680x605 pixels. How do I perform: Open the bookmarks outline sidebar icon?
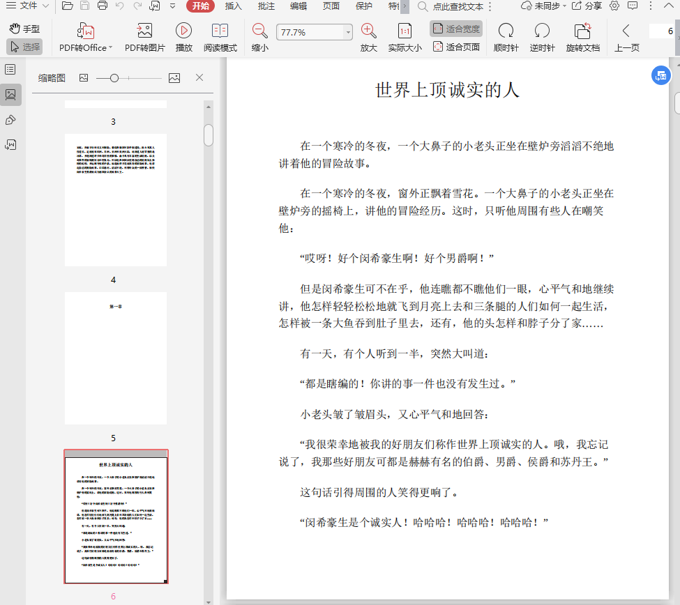10,69
